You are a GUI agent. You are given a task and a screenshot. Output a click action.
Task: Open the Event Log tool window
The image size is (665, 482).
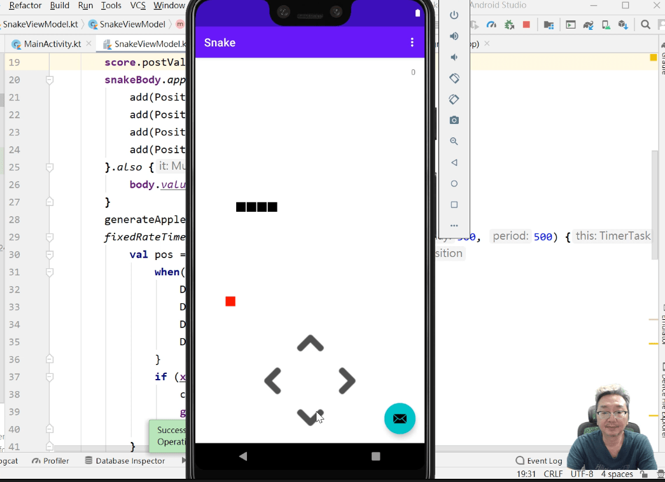[x=539, y=461]
